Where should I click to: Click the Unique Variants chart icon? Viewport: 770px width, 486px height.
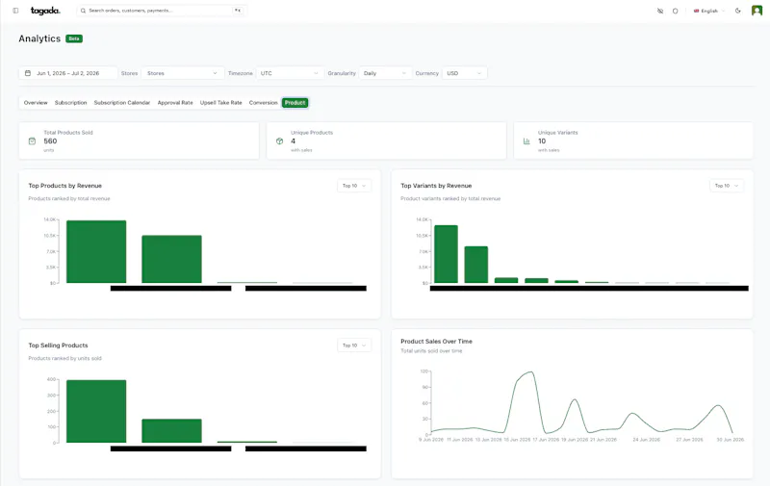tap(526, 141)
